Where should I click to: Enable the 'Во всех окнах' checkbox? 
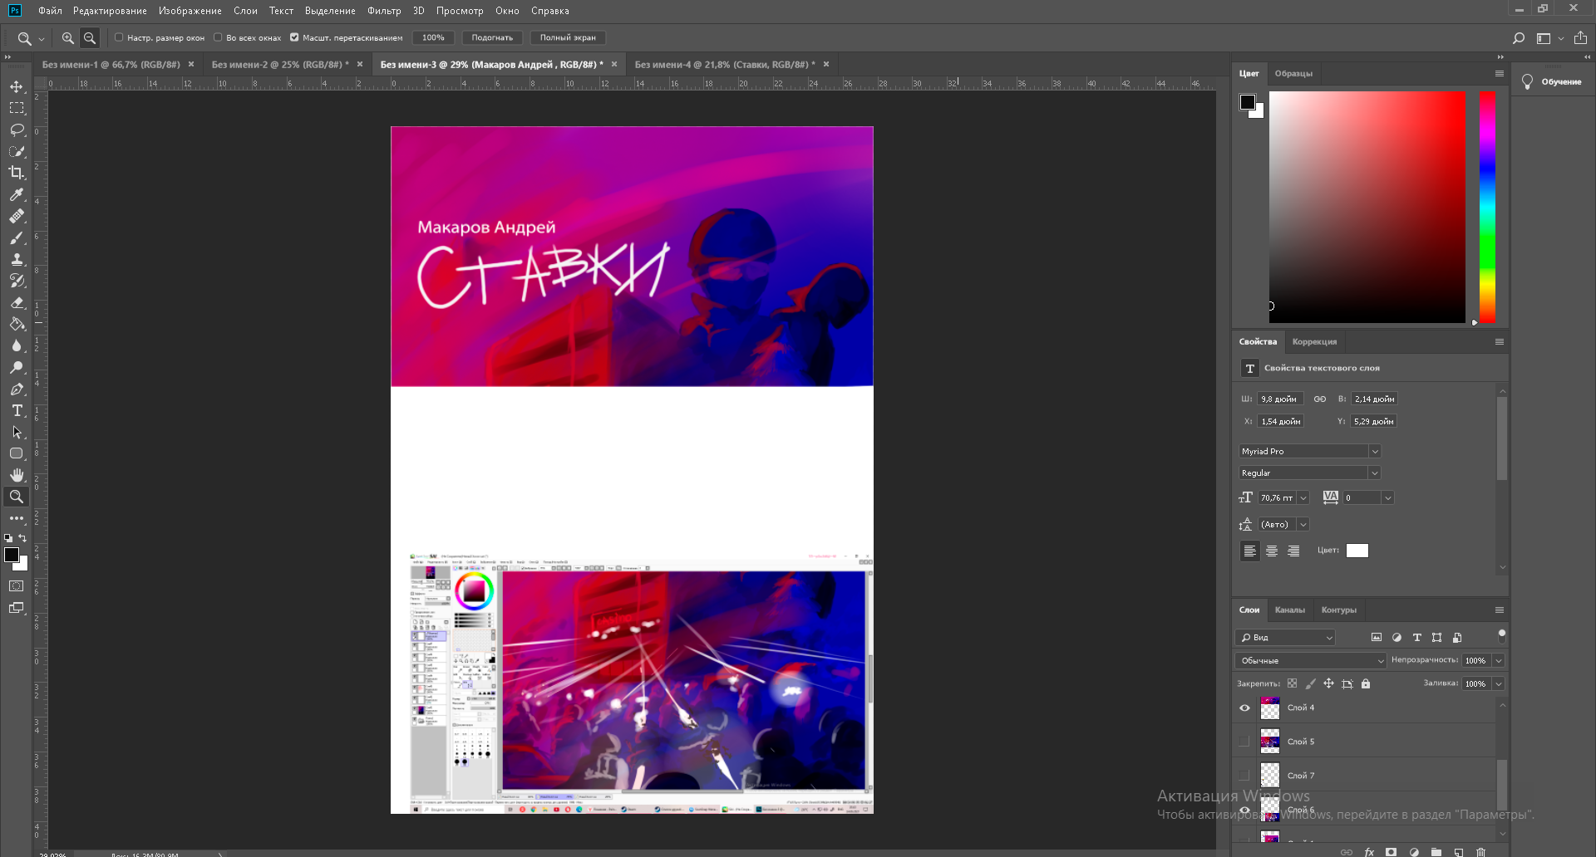(x=218, y=37)
